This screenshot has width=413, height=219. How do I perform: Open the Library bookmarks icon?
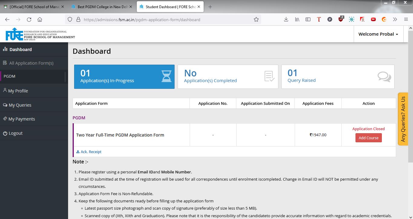[297, 20]
